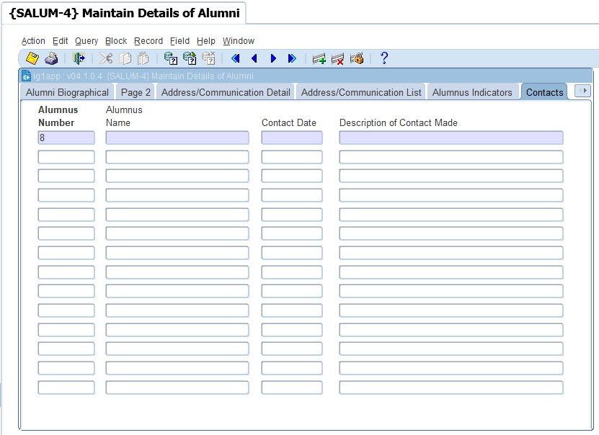Go to the first record arrow

click(x=235, y=58)
